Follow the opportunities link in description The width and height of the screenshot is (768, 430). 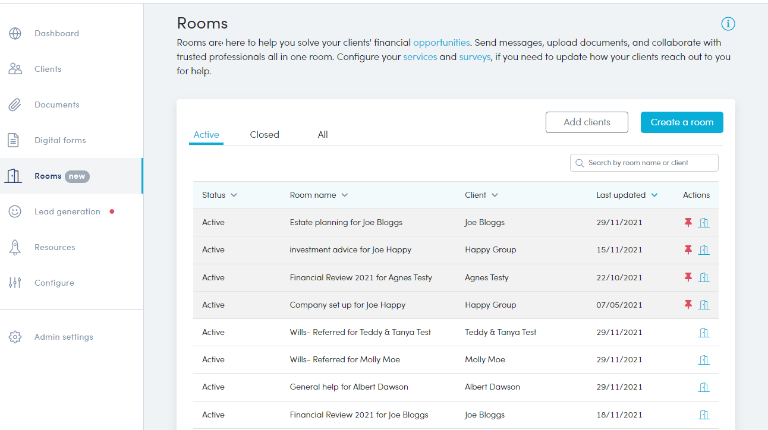point(441,43)
